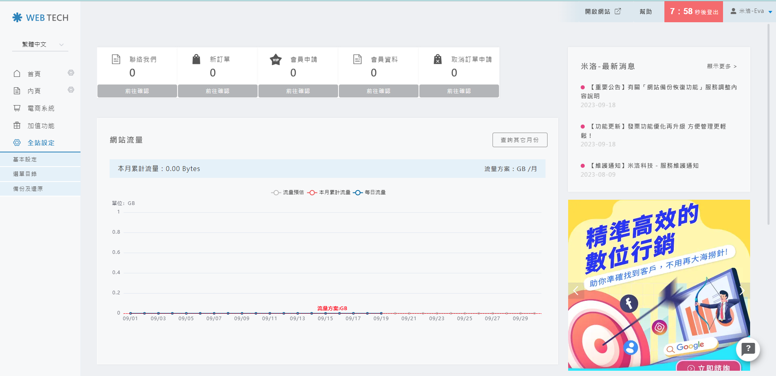Click the WEB TECH logo
The image size is (776, 376).
point(40,18)
